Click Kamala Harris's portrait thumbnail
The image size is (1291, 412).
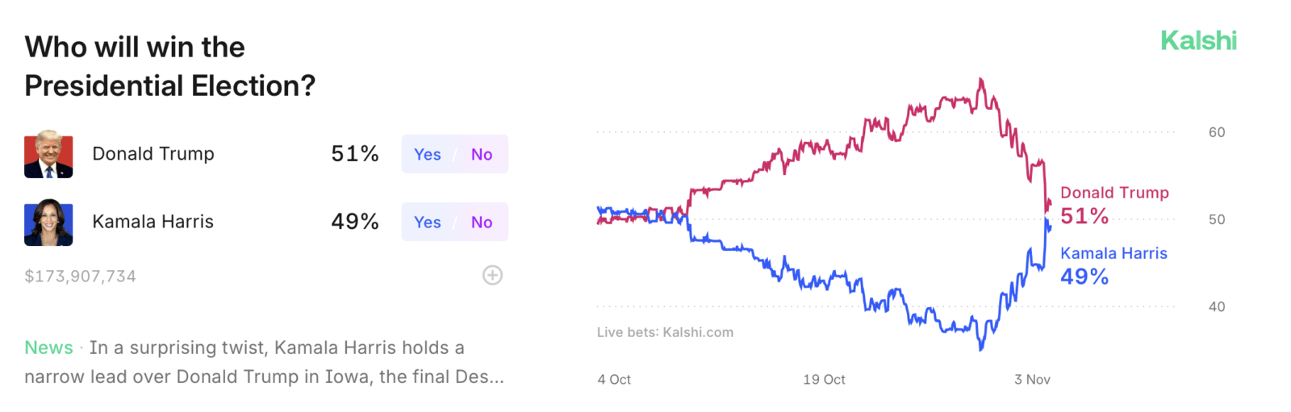point(48,222)
